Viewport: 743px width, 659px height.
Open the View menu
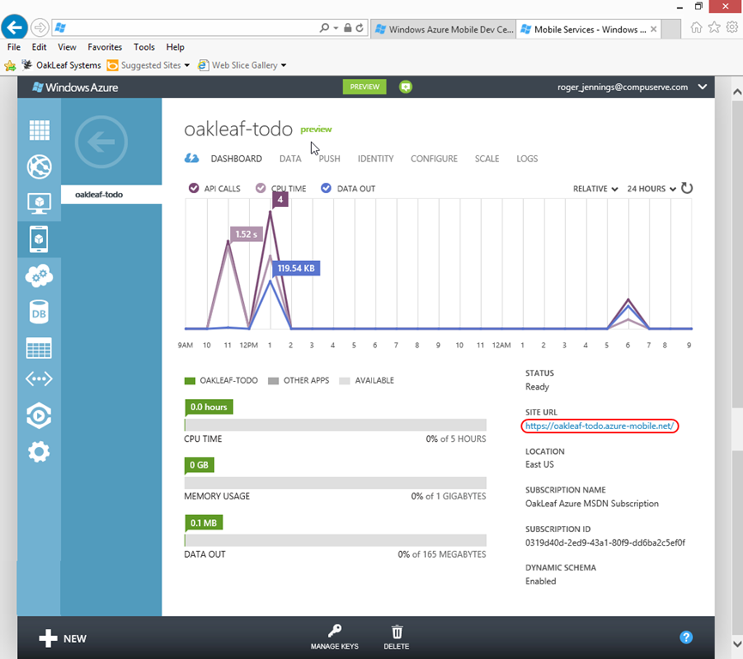point(67,47)
